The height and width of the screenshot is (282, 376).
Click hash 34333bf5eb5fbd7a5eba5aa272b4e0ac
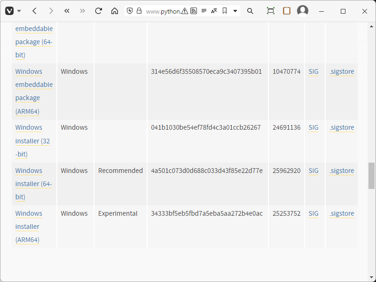[207, 213]
